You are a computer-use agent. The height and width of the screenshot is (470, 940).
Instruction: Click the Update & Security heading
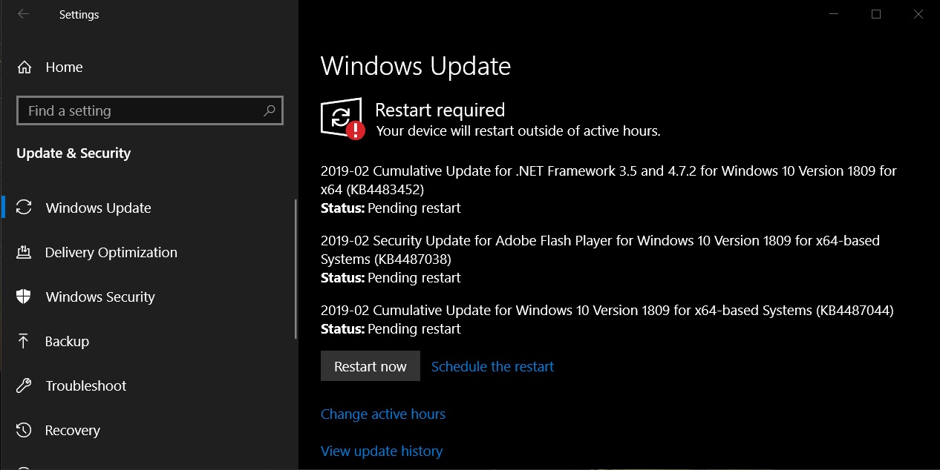[x=74, y=153]
